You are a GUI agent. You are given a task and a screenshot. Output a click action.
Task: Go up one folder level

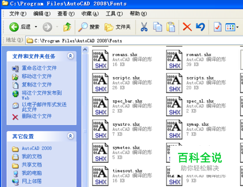click(x=67, y=27)
